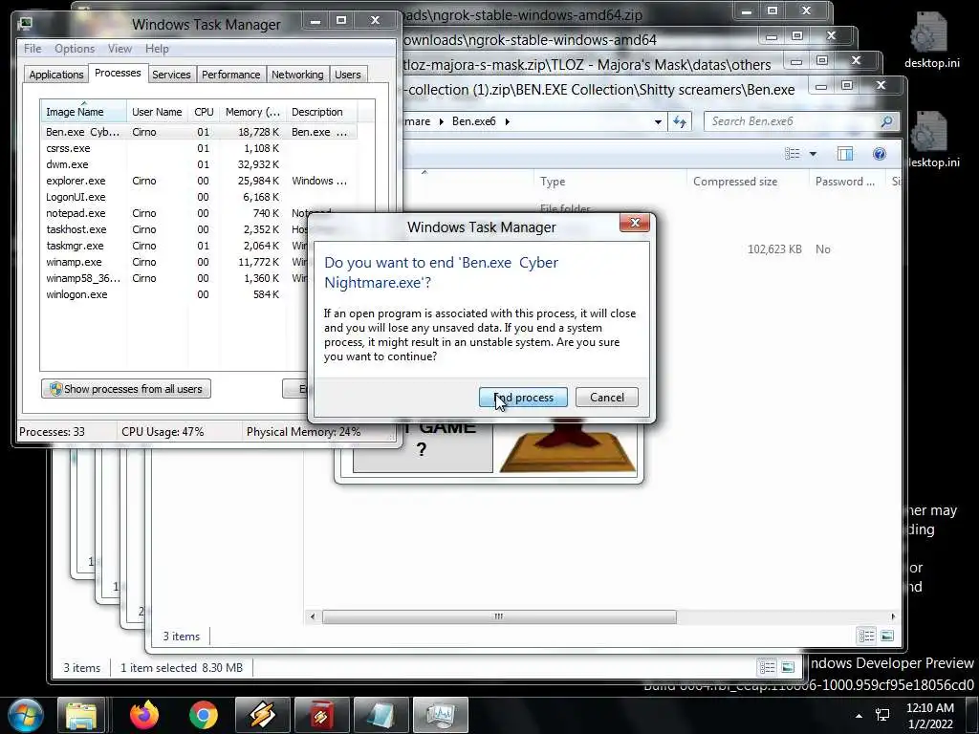
Task: Select the Ben.exe Cyber Nightmare process row
Action: coord(199,132)
